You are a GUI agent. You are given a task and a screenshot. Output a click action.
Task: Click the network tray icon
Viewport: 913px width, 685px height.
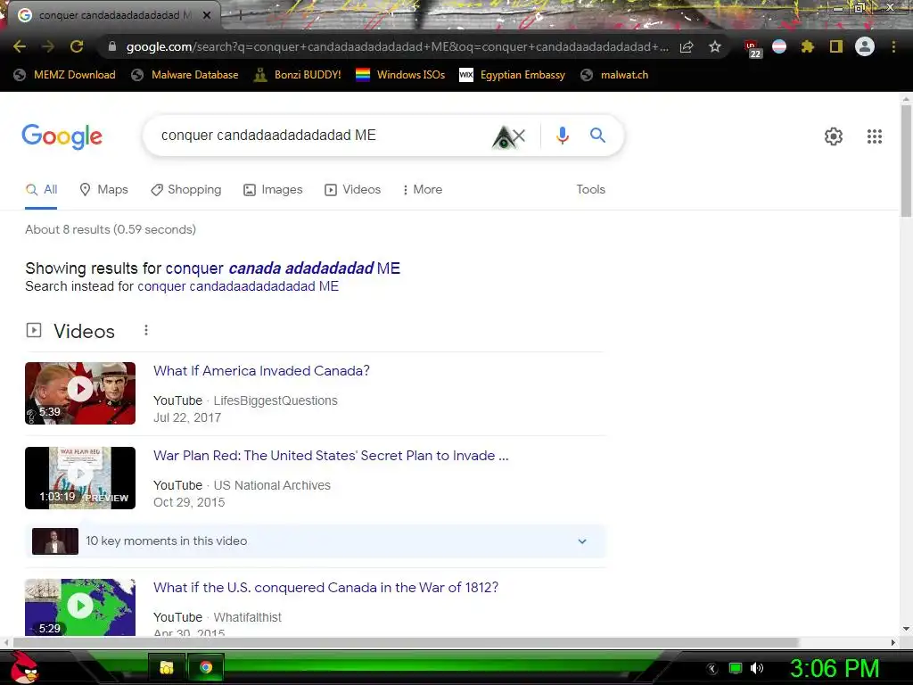[736, 668]
